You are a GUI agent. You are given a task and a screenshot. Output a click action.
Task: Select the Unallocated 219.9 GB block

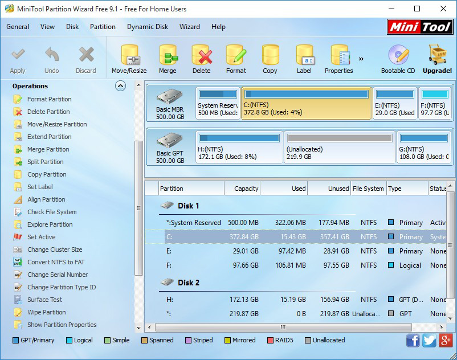pos(340,148)
